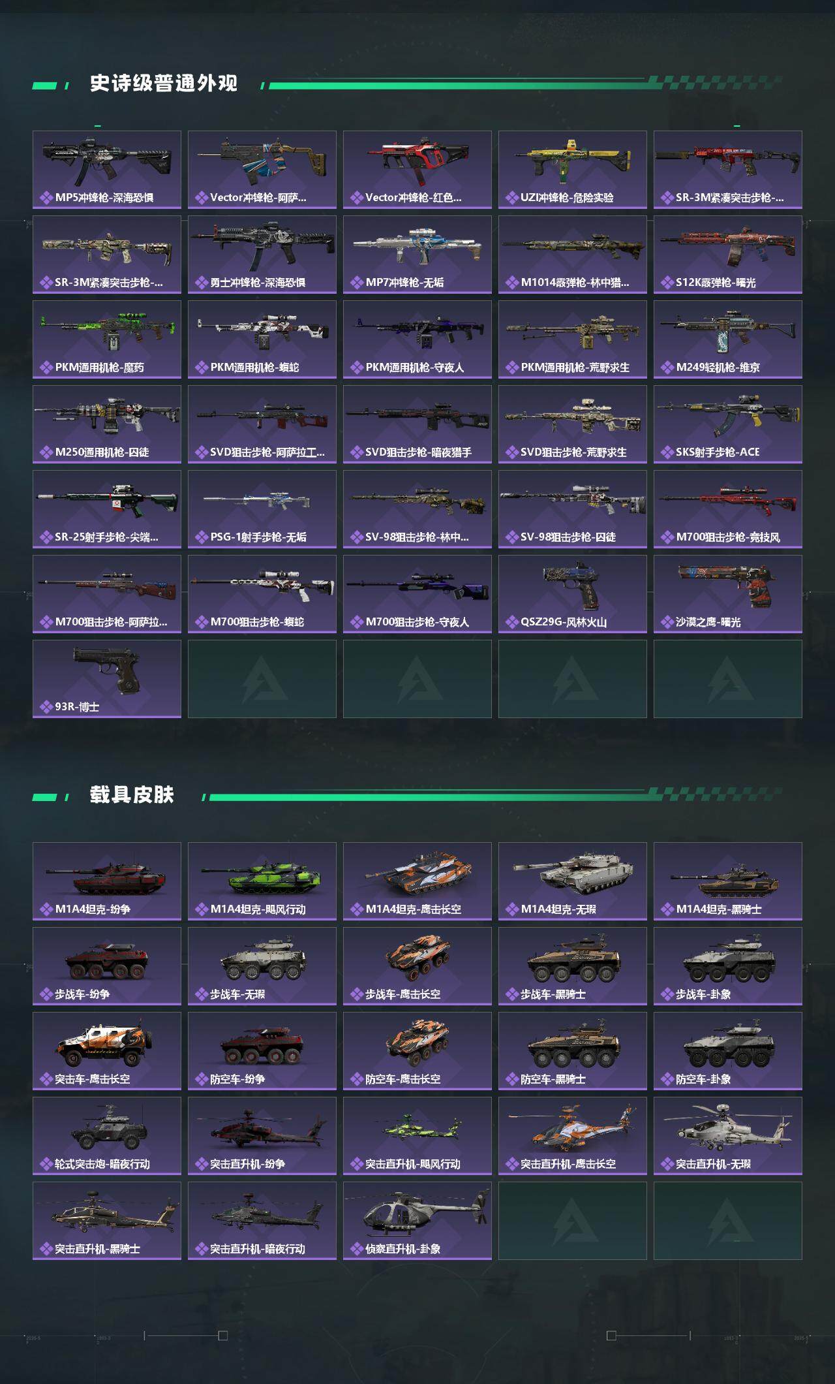Click the PSG-1射手步枪-无垢 card
The width and height of the screenshot is (835, 1384).
click(x=262, y=509)
